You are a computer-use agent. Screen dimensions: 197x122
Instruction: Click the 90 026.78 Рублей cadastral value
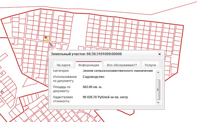tap(105, 97)
